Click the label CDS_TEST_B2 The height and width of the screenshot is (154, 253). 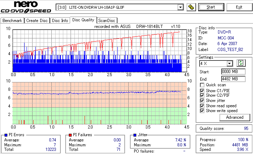click(230, 50)
